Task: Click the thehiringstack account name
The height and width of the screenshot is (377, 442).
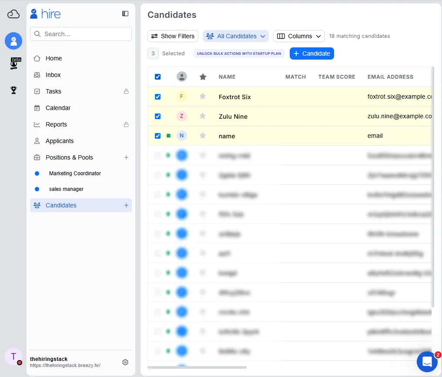Action: 48,359
